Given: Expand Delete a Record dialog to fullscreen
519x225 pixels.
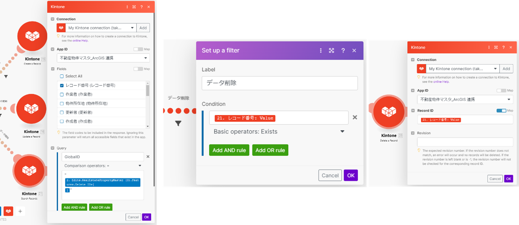Looking at the screenshot, I should [x=495, y=48].
